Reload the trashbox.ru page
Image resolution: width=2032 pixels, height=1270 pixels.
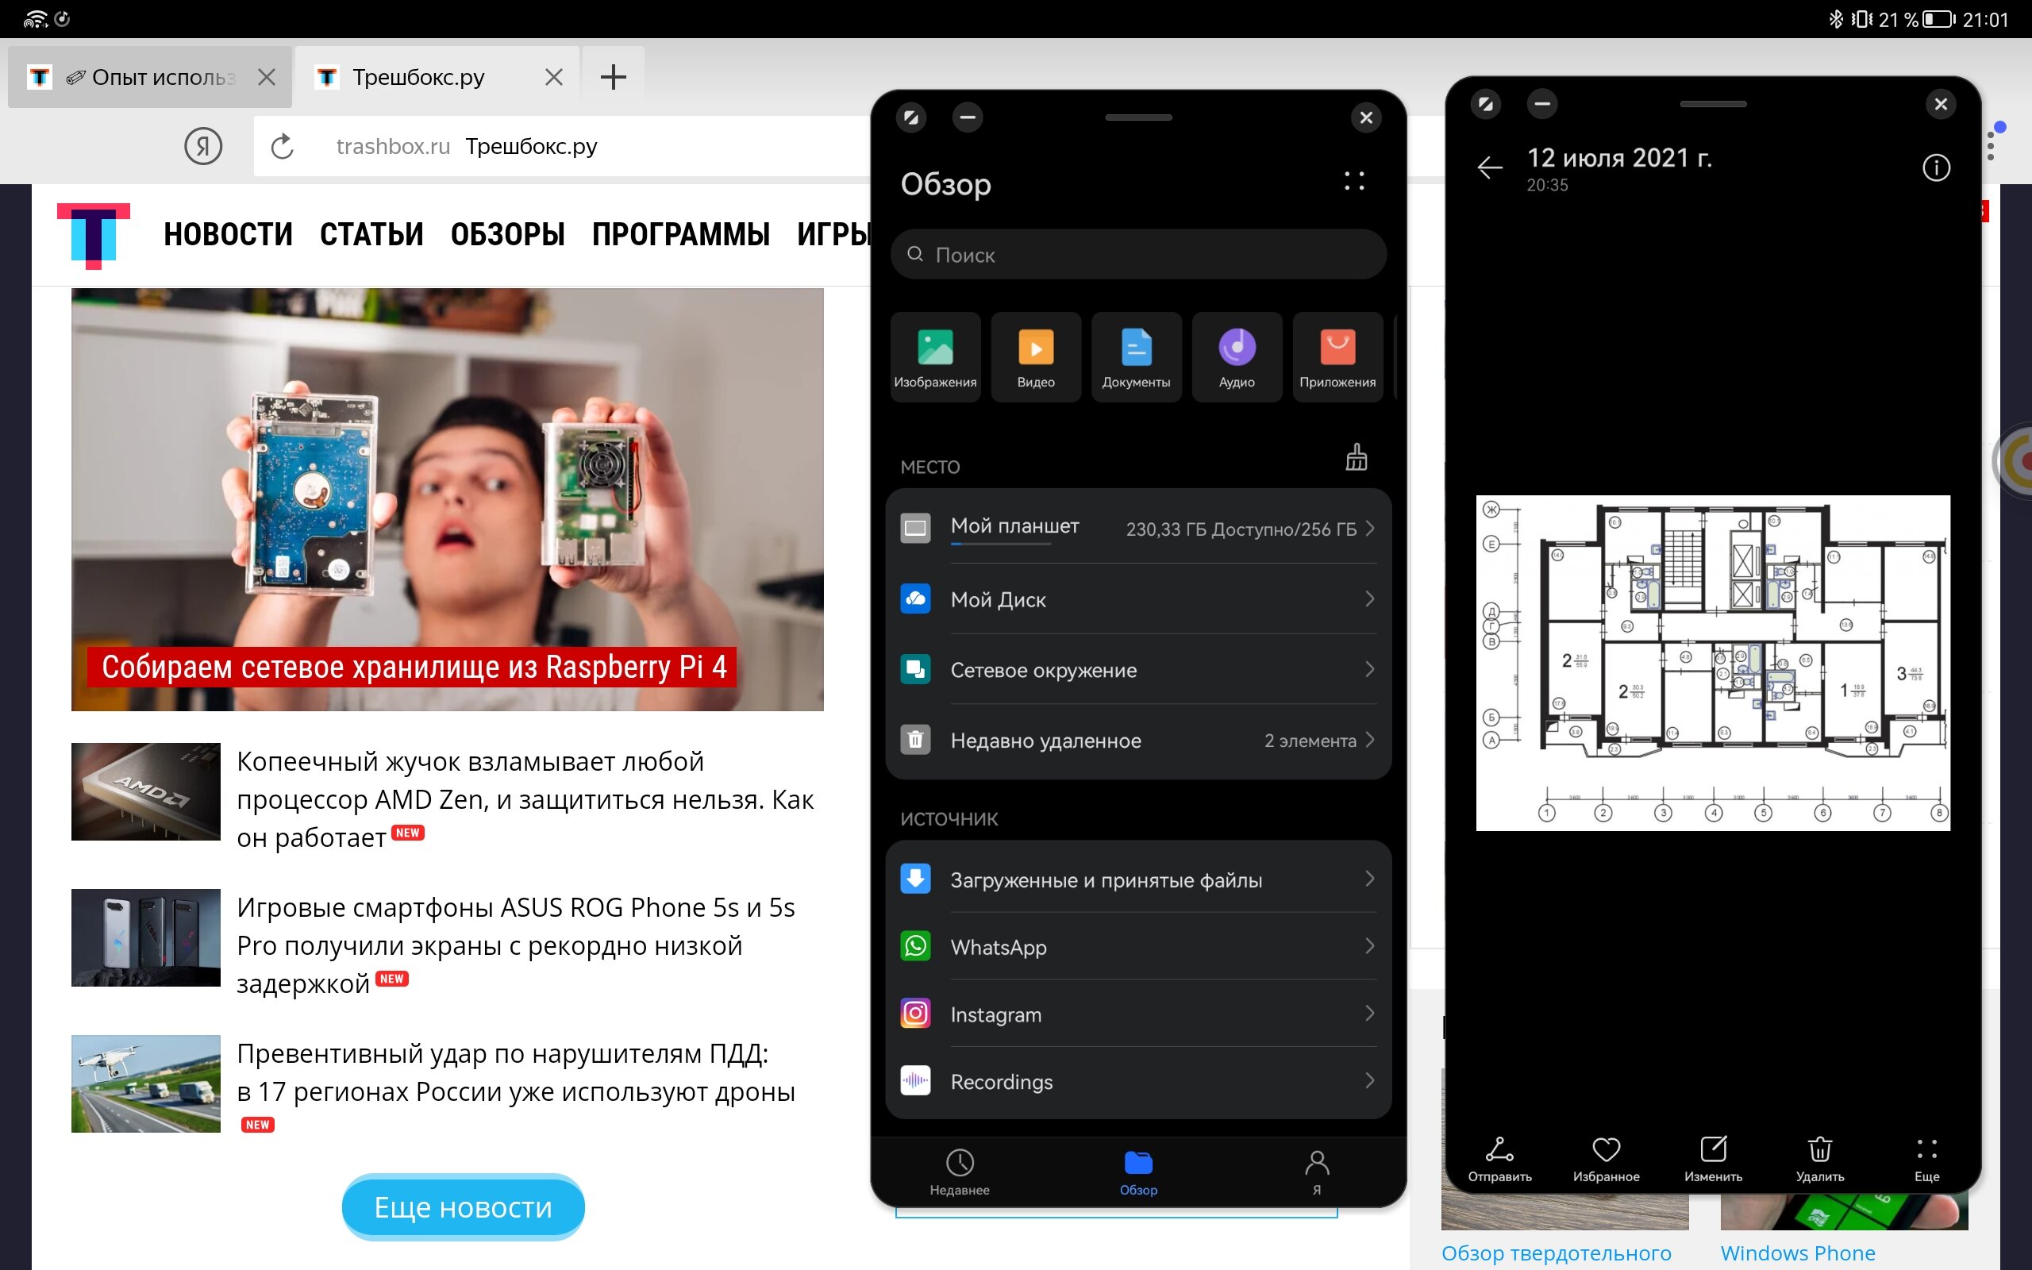click(282, 147)
